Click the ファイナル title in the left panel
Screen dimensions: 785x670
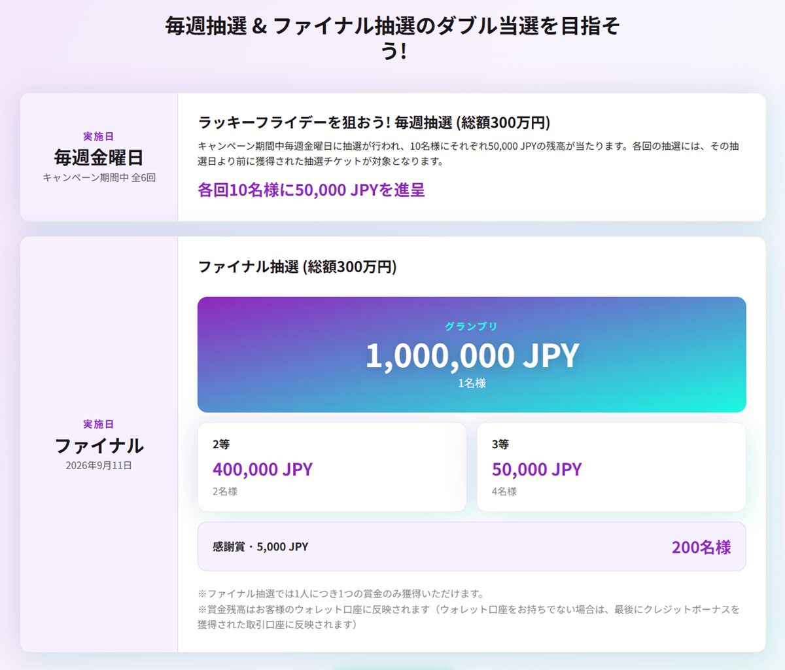pos(99,446)
